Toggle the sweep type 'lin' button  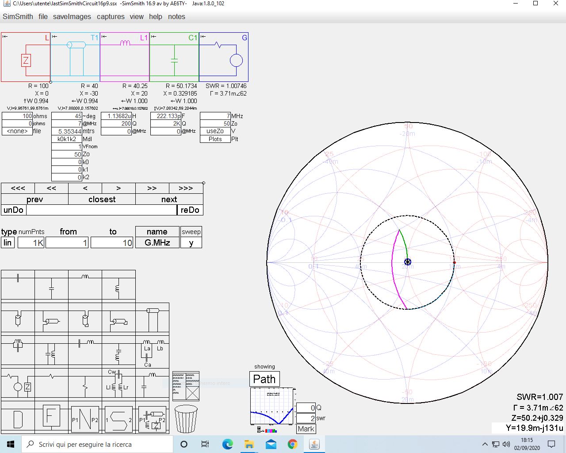[8, 242]
